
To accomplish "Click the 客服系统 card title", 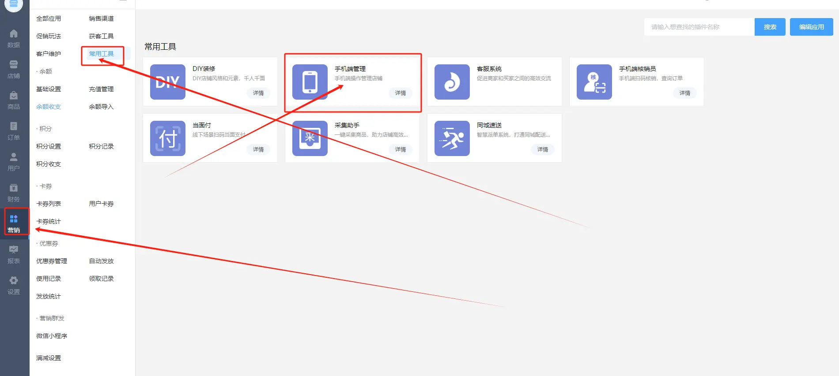I will (x=489, y=69).
